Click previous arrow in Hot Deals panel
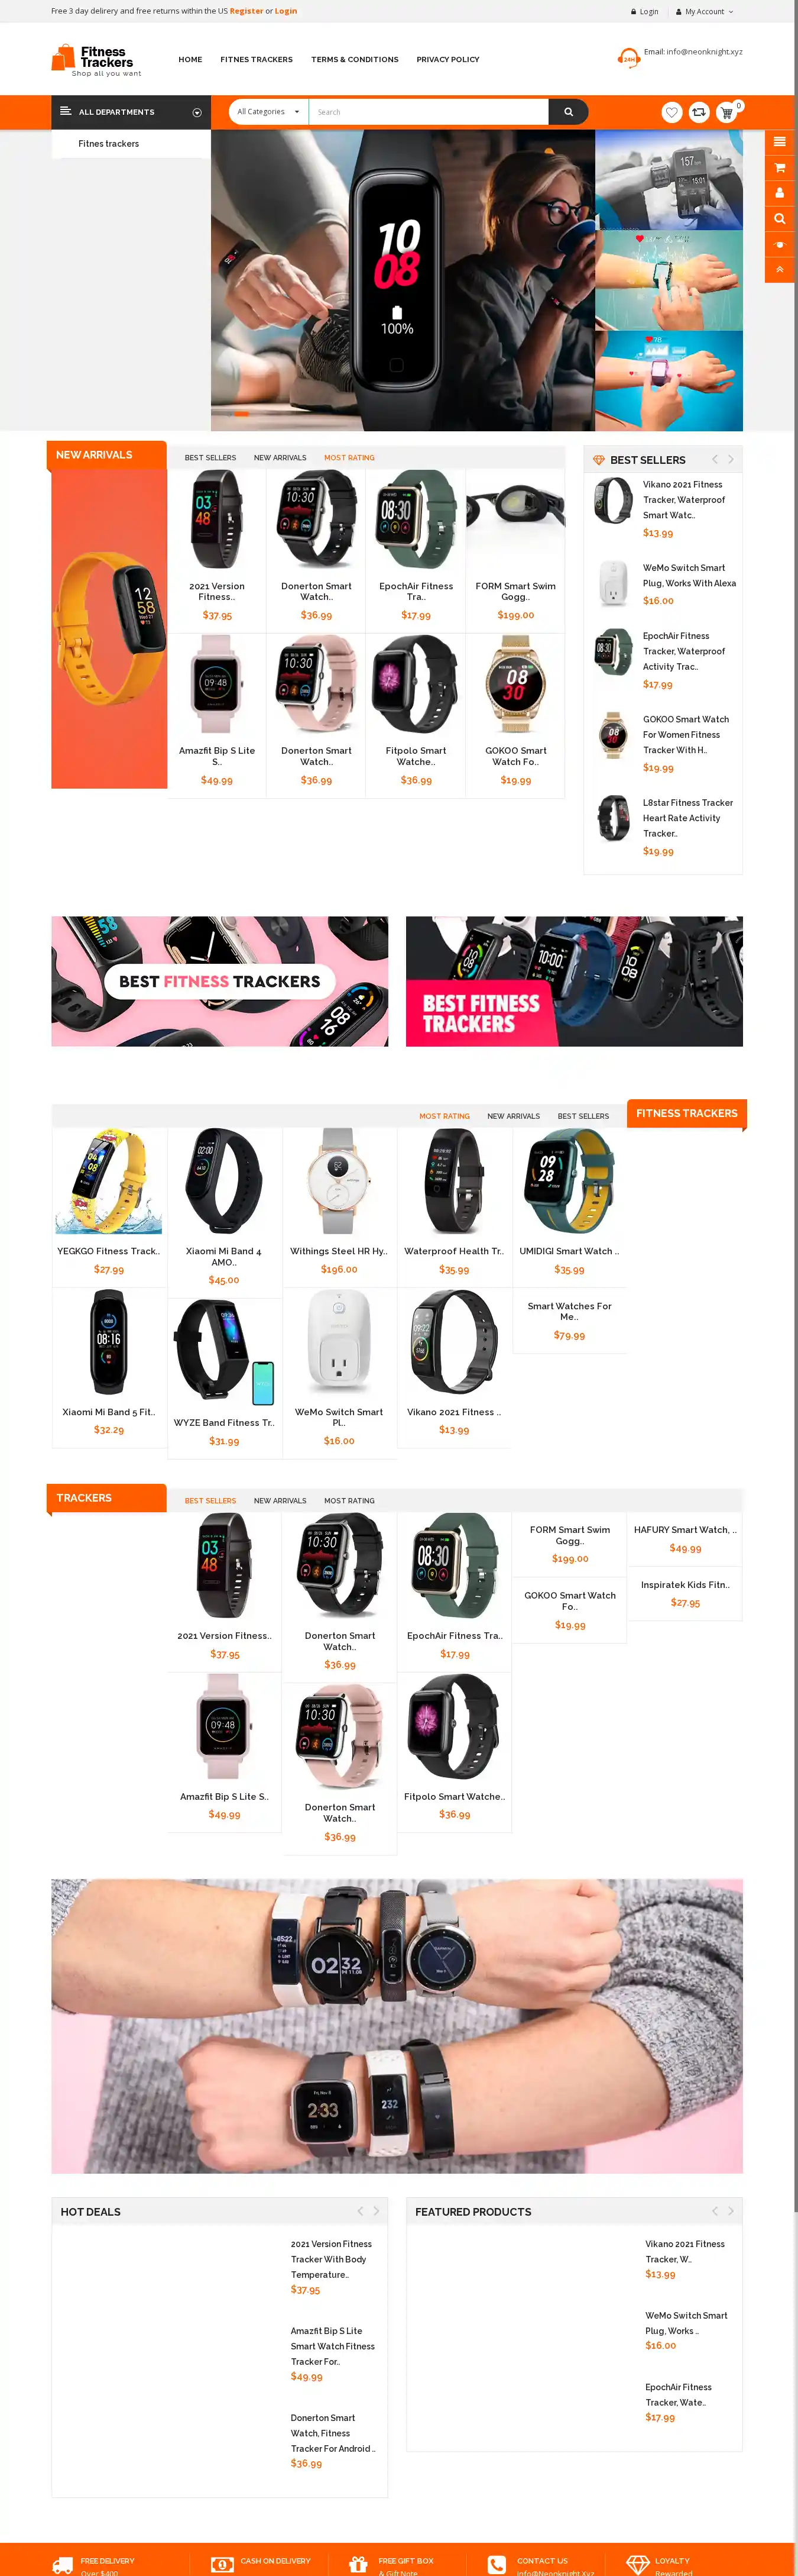Screen dimensions: 798x2576 361,2211
